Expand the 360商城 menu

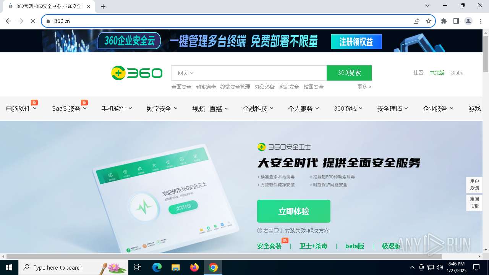tap(348, 108)
